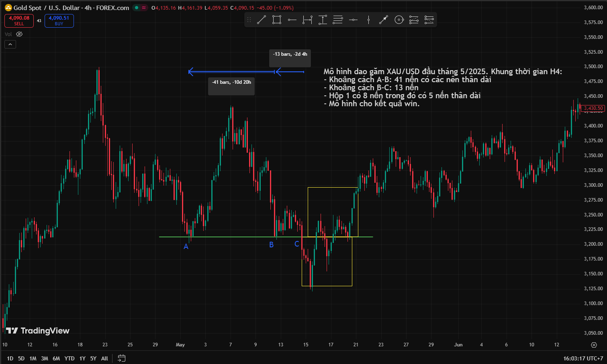Click the BUY 4,090.51 button
607x364 pixels.
[59, 20]
